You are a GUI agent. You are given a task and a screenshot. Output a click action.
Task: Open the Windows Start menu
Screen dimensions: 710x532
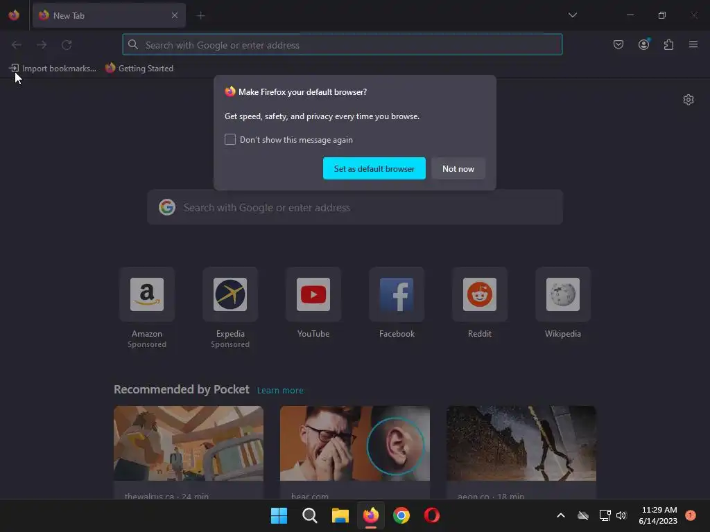[x=279, y=515]
